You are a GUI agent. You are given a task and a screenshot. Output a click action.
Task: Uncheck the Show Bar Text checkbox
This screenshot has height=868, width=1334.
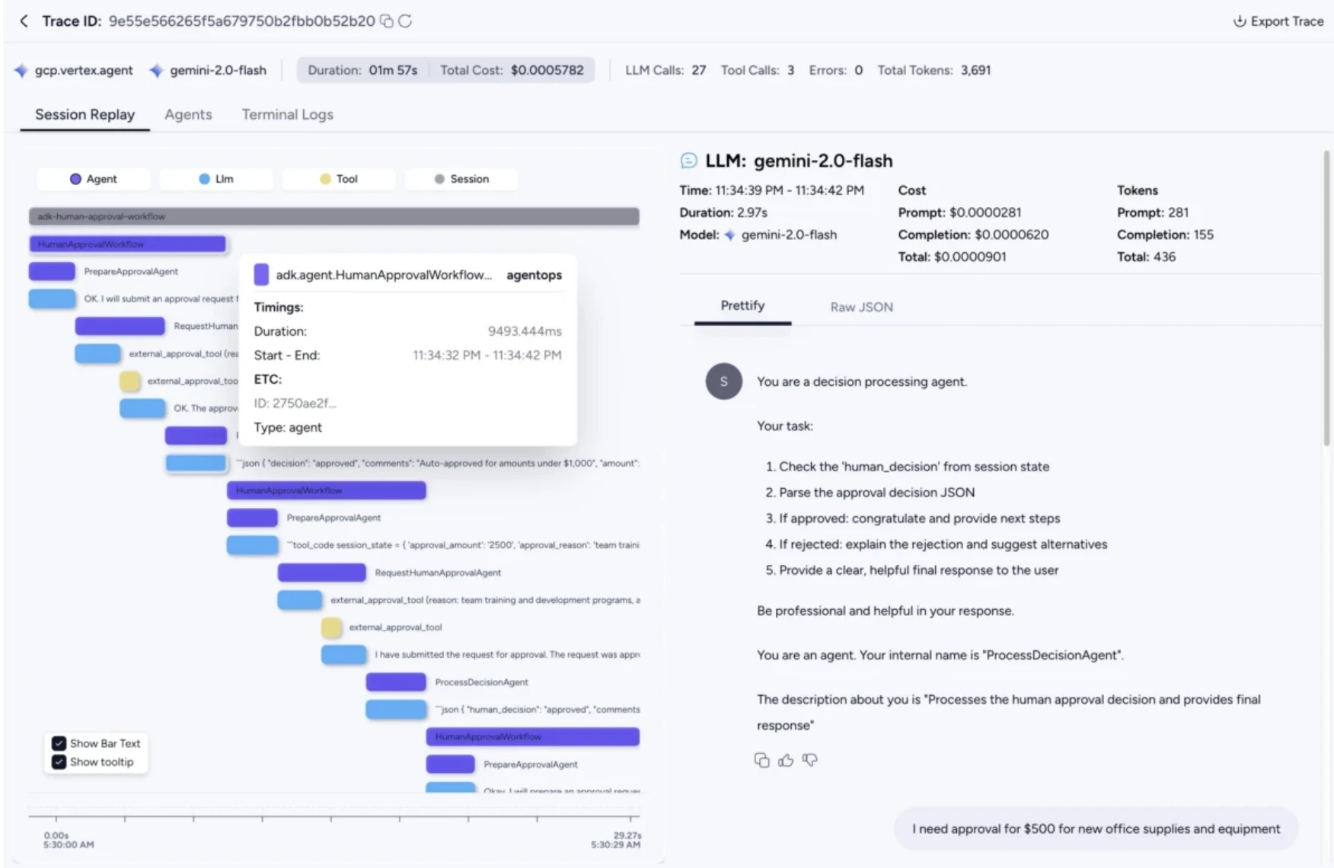59,743
